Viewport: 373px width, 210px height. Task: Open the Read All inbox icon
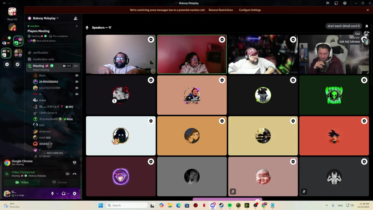pyautogui.click(x=12, y=12)
